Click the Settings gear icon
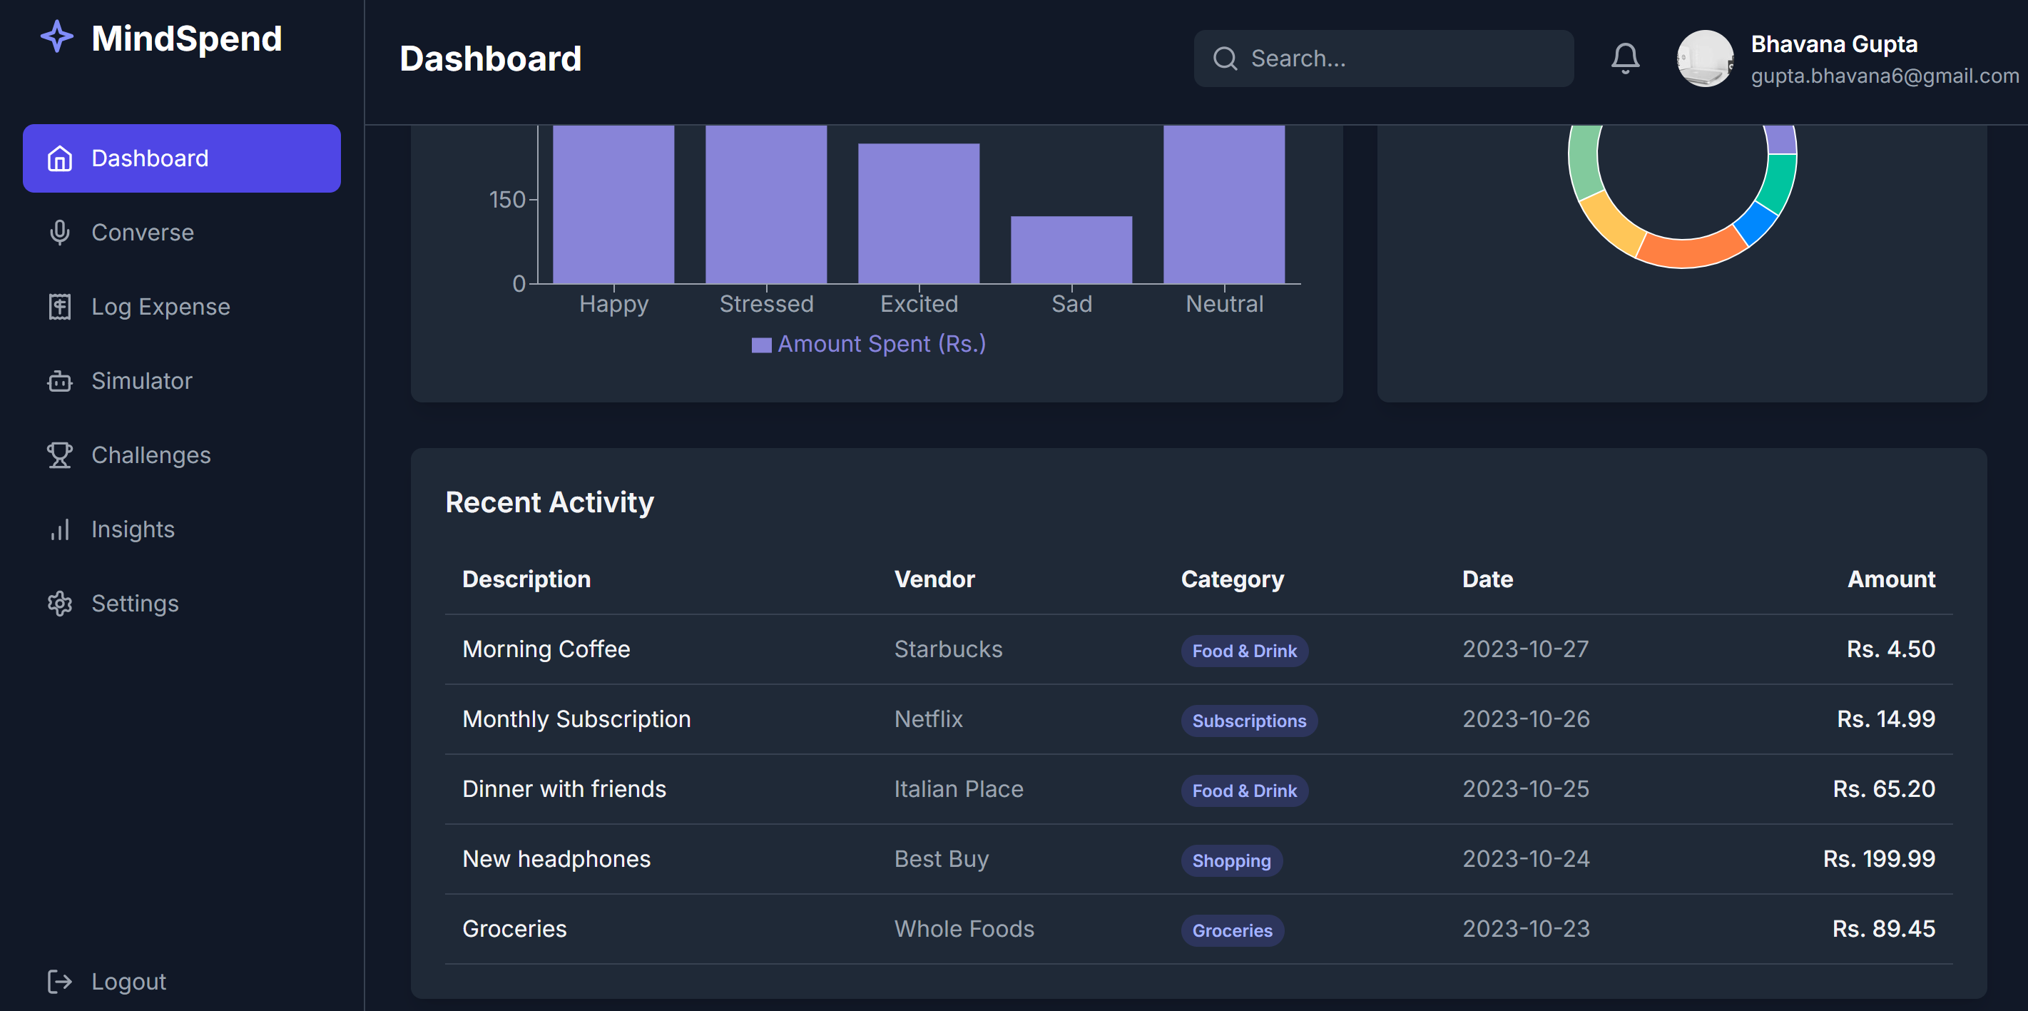This screenshot has height=1011, width=2028. pyautogui.click(x=60, y=603)
